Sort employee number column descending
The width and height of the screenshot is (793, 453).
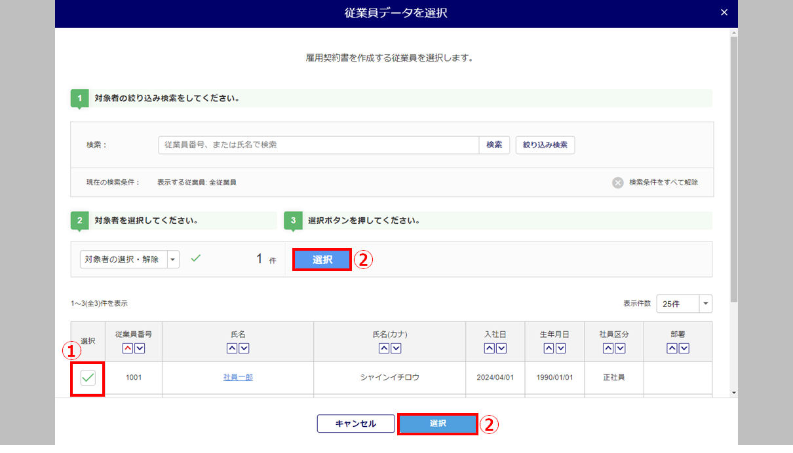pyautogui.click(x=140, y=348)
